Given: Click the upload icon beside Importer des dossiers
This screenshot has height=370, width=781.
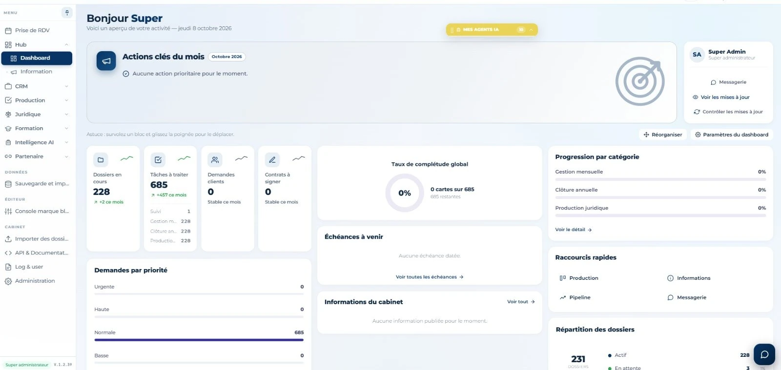Looking at the screenshot, I should [x=8, y=239].
